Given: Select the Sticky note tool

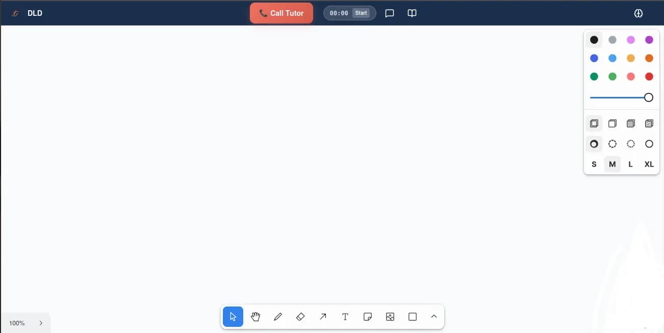Looking at the screenshot, I should [x=368, y=317].
